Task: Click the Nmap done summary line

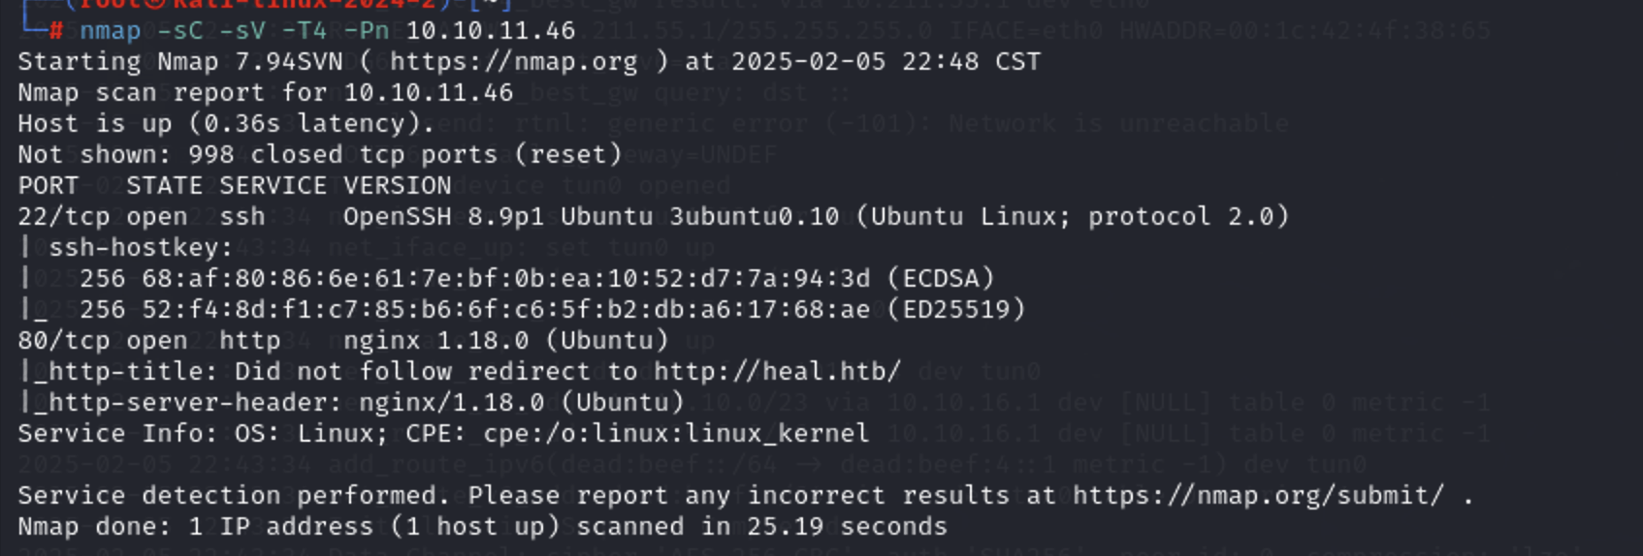Action: pos(482,527)
